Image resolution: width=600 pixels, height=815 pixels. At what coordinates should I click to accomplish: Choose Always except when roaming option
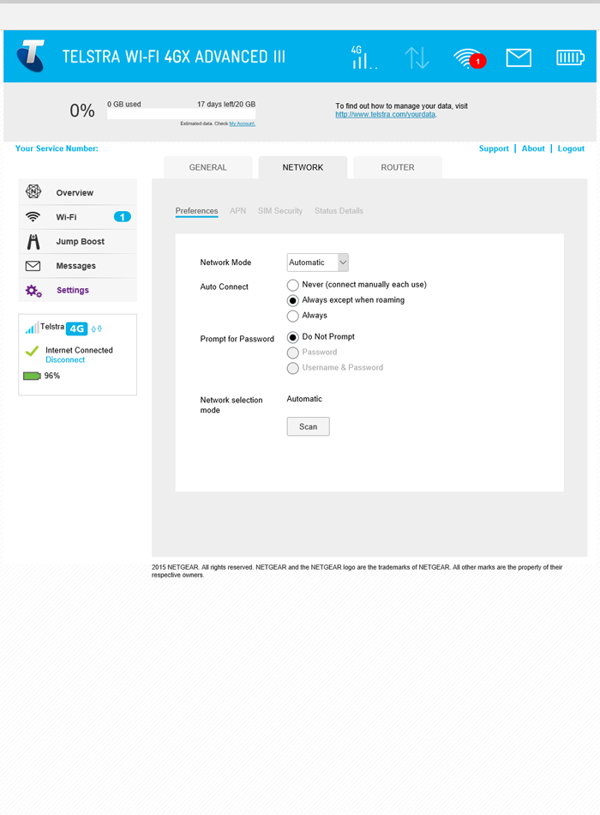coord(293,300)
